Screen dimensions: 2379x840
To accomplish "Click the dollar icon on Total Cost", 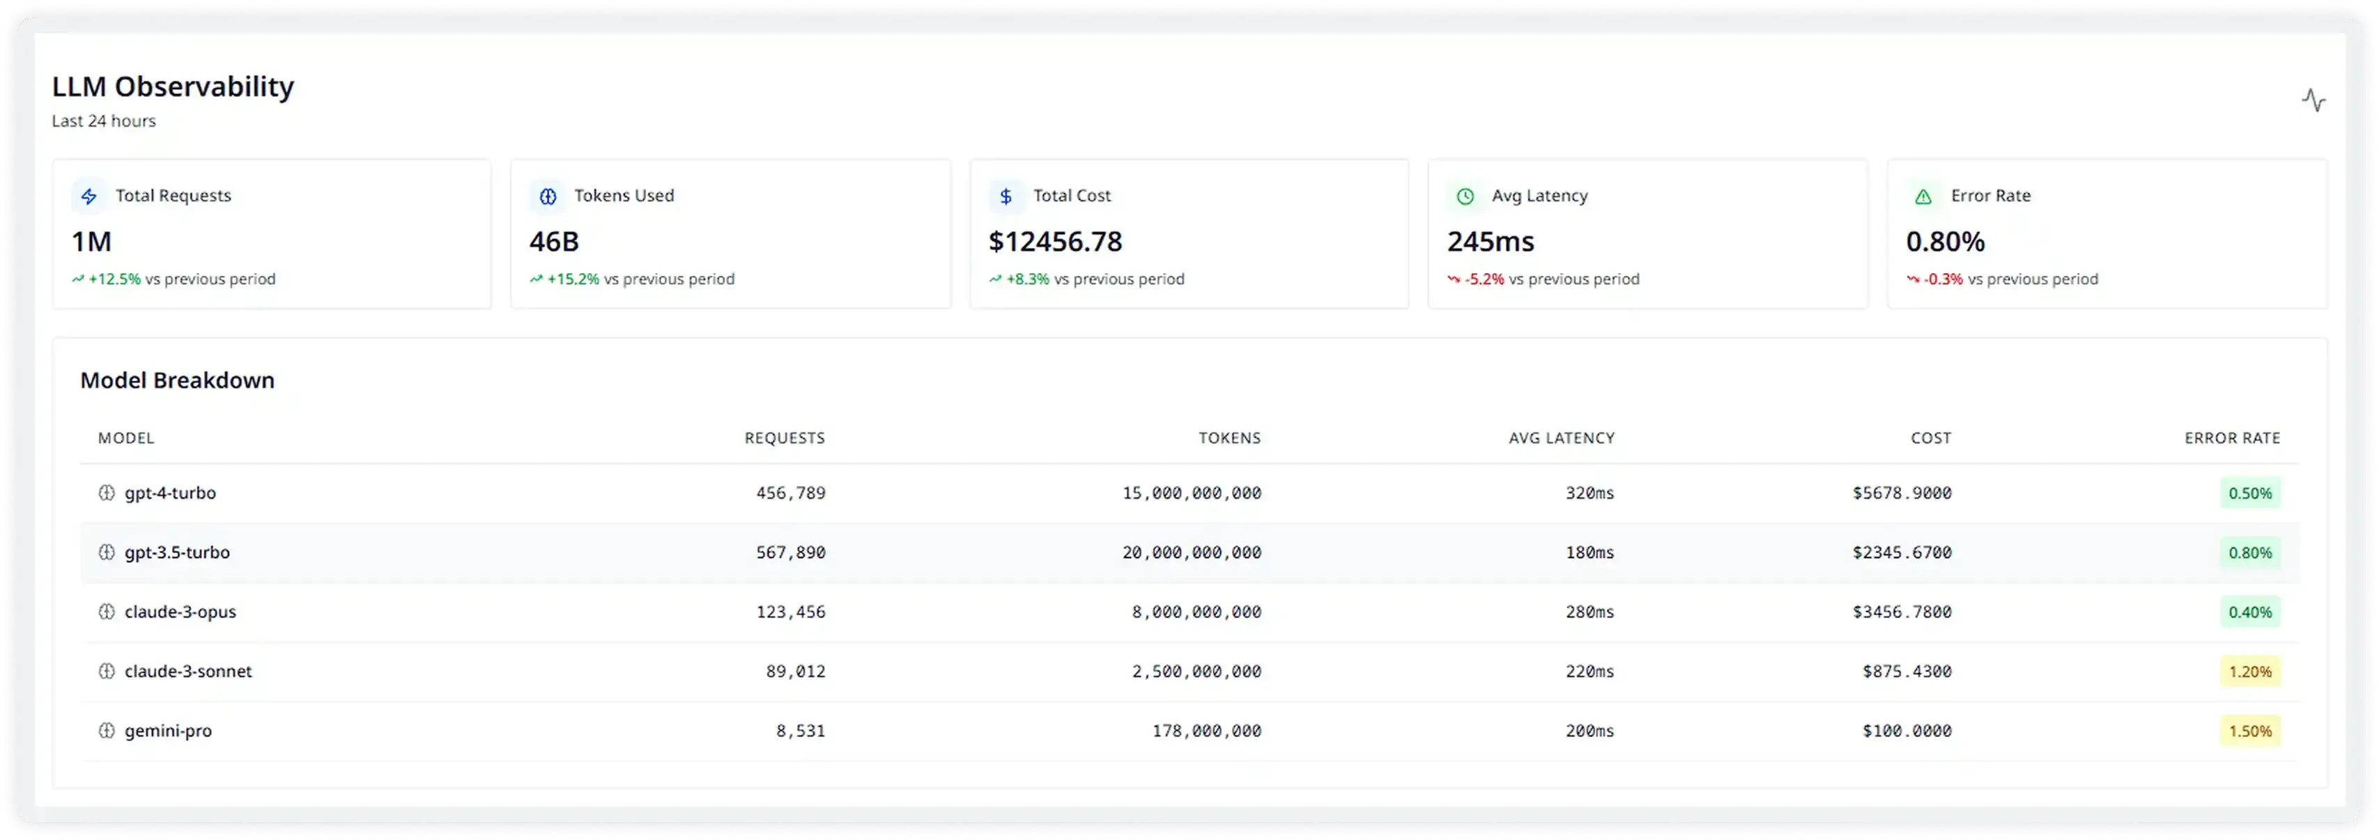I will coord(1006,196).
